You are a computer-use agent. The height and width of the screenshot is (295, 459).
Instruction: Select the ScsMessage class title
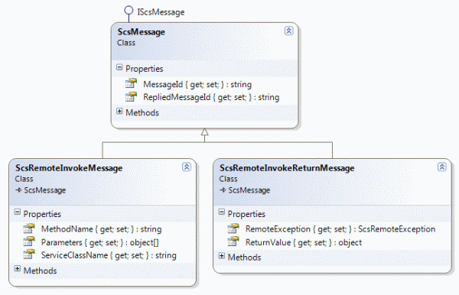141,32
